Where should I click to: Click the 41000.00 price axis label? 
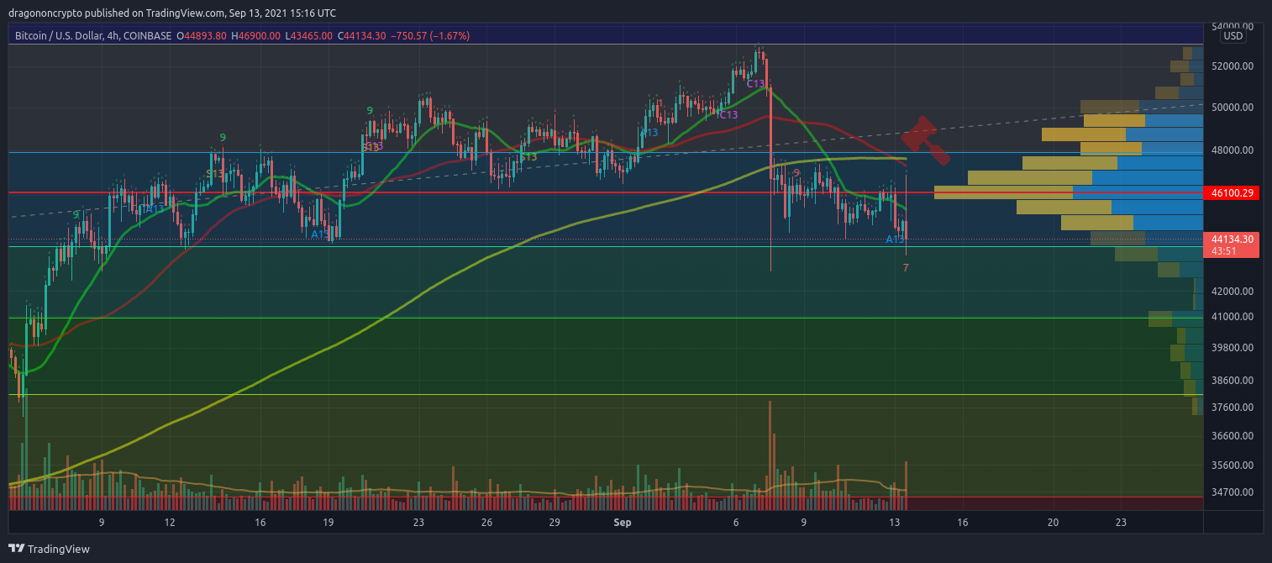(x=1233, y=317)
